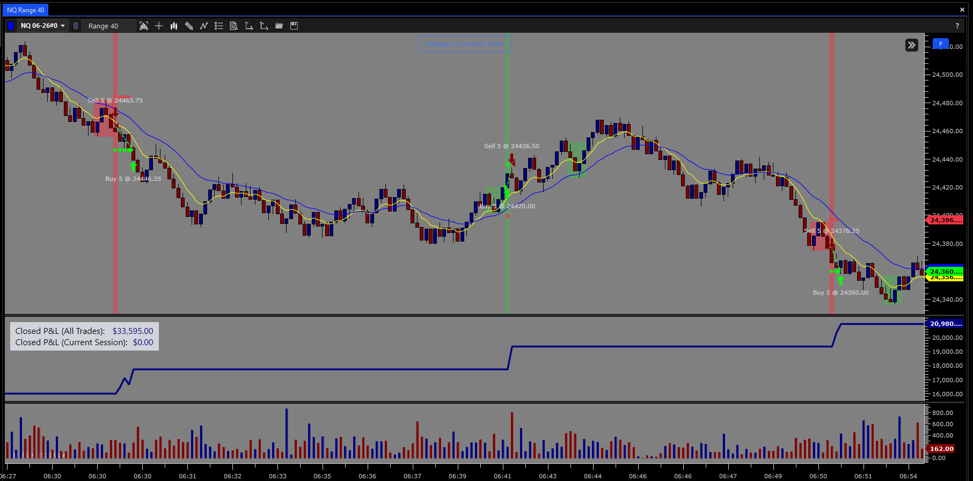Click the double-chevron scroll-to-latest button
Viewport: 973px width, 481px height.
click(x=911, y=45)
